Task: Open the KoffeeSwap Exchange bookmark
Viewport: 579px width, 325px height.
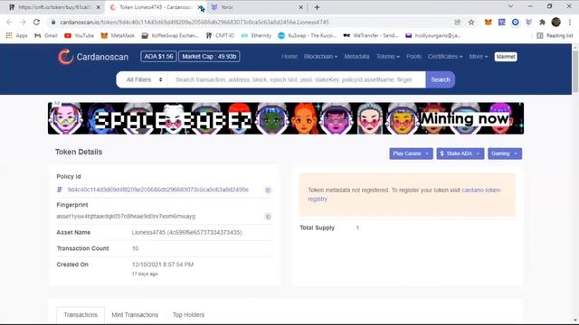Action: tap(170, 35)
